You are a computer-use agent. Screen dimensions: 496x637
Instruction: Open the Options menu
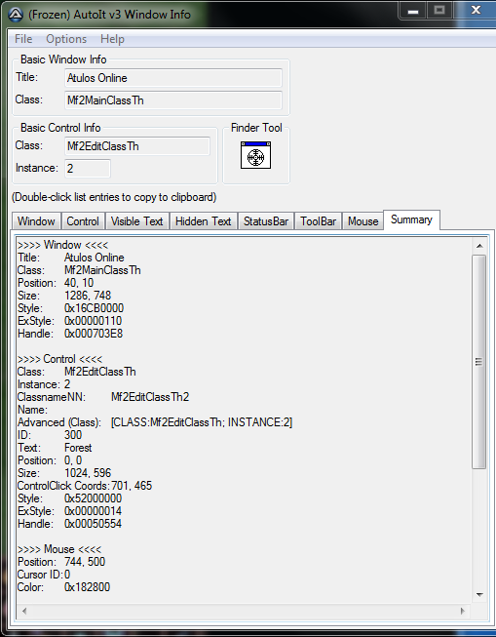[66, 39]
